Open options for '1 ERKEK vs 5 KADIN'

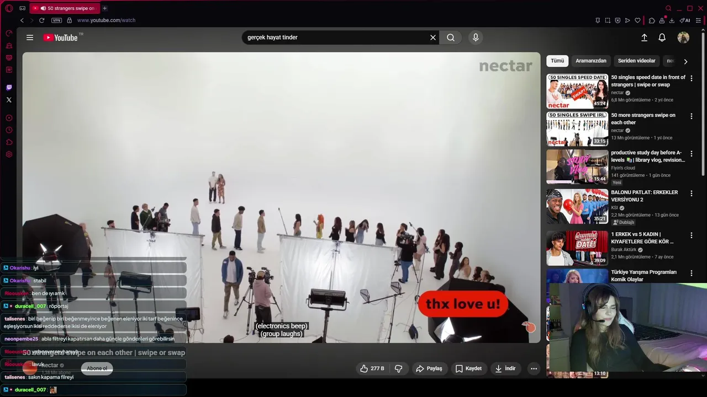pyautogui.click(x=691, y=235)
